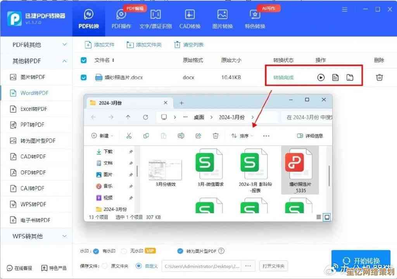The height and width of the screenshot is (279, 397).
Task: Open the CAD转换 tool tab
Action: coord(190,19)
